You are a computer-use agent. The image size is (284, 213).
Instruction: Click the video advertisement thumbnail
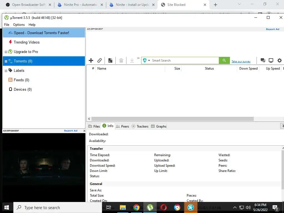(x=44, y=167)
